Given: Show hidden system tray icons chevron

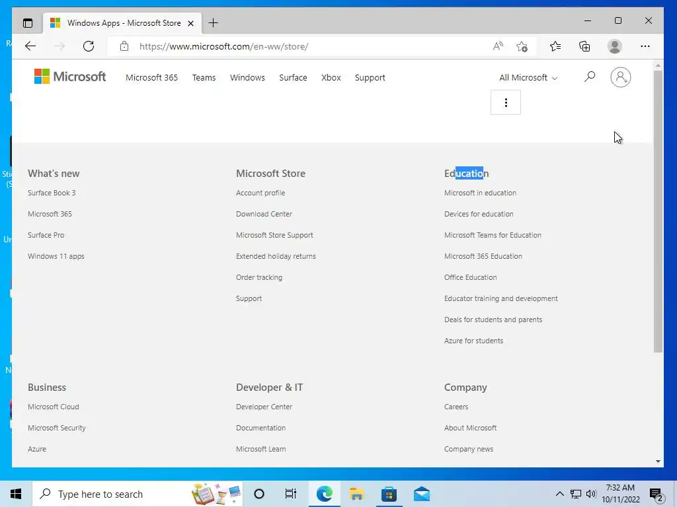Looking at the screenshot, I should coord(559,494).
